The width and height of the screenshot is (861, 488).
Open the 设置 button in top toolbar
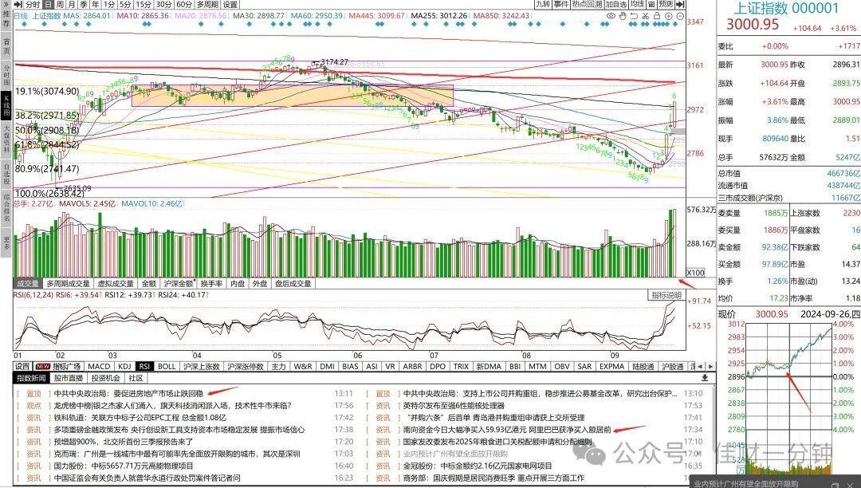(230, 5)
